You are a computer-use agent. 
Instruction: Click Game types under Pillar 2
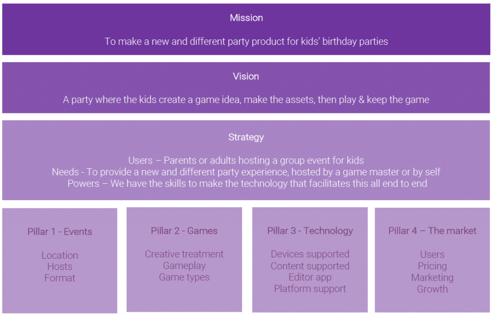click(184, 277)
